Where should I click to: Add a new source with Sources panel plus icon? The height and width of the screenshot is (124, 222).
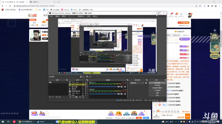(x=70, y=97)
